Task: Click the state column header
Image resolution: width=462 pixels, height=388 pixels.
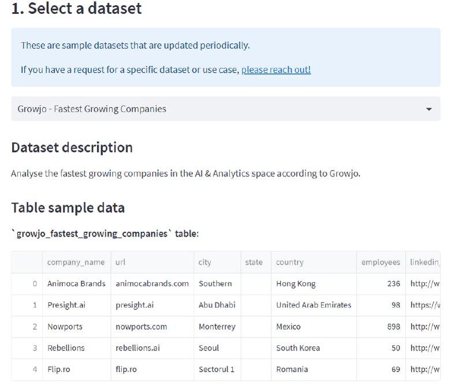Action: [256, 263]
